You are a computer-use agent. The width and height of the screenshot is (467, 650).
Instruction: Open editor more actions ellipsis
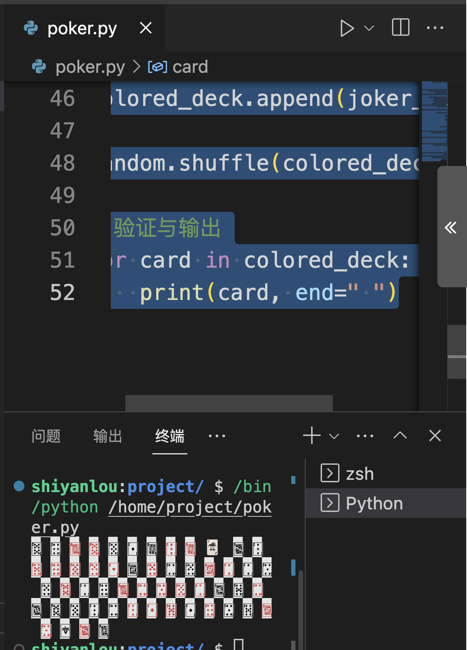(x=435, y=28)
